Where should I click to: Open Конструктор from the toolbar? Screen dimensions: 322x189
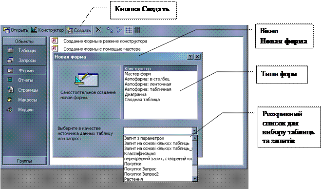tap(47, 30)
